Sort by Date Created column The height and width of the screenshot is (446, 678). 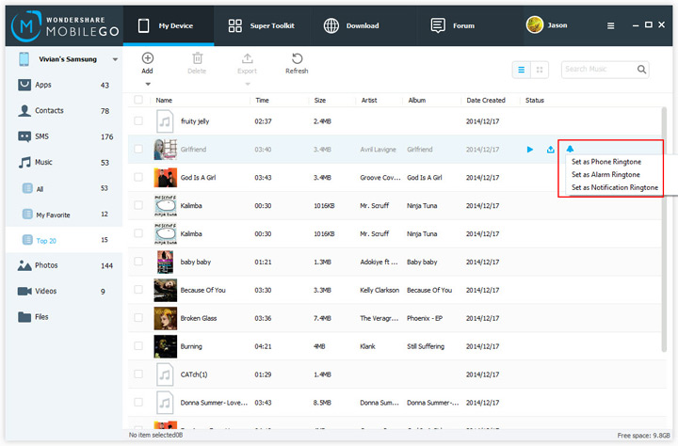click(486, 101)
